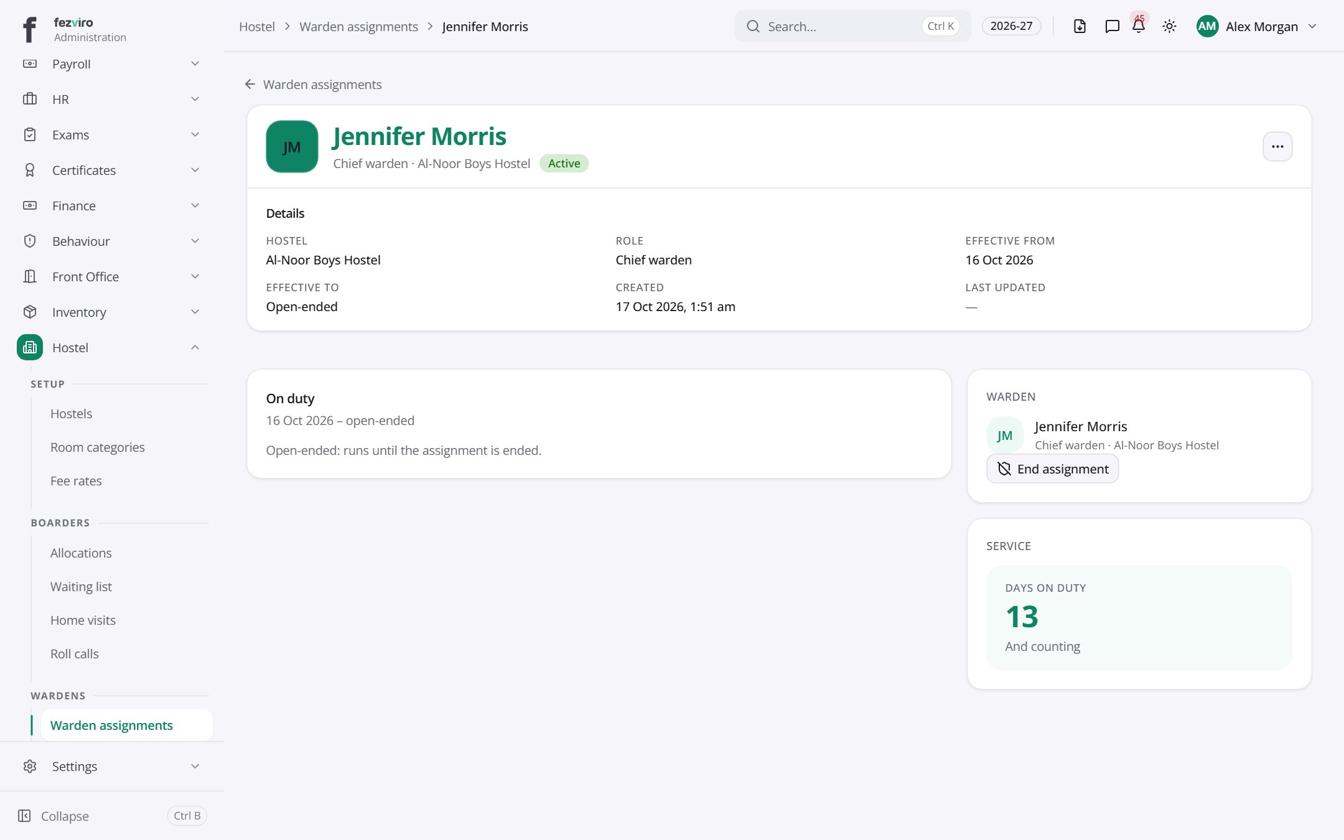Image resolution: width=1344 pixels, height=840 pixels.
Task: Expand the Finance section chevron
Action: coord(195,205)
